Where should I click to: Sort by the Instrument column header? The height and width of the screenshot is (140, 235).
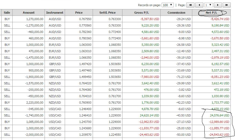[55, 13]
